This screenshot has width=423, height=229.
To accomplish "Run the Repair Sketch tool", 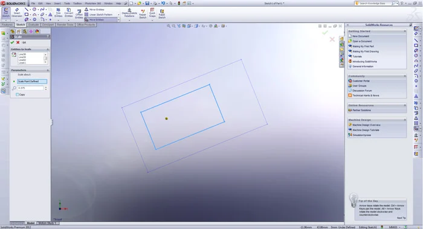I will coord(143,13).
